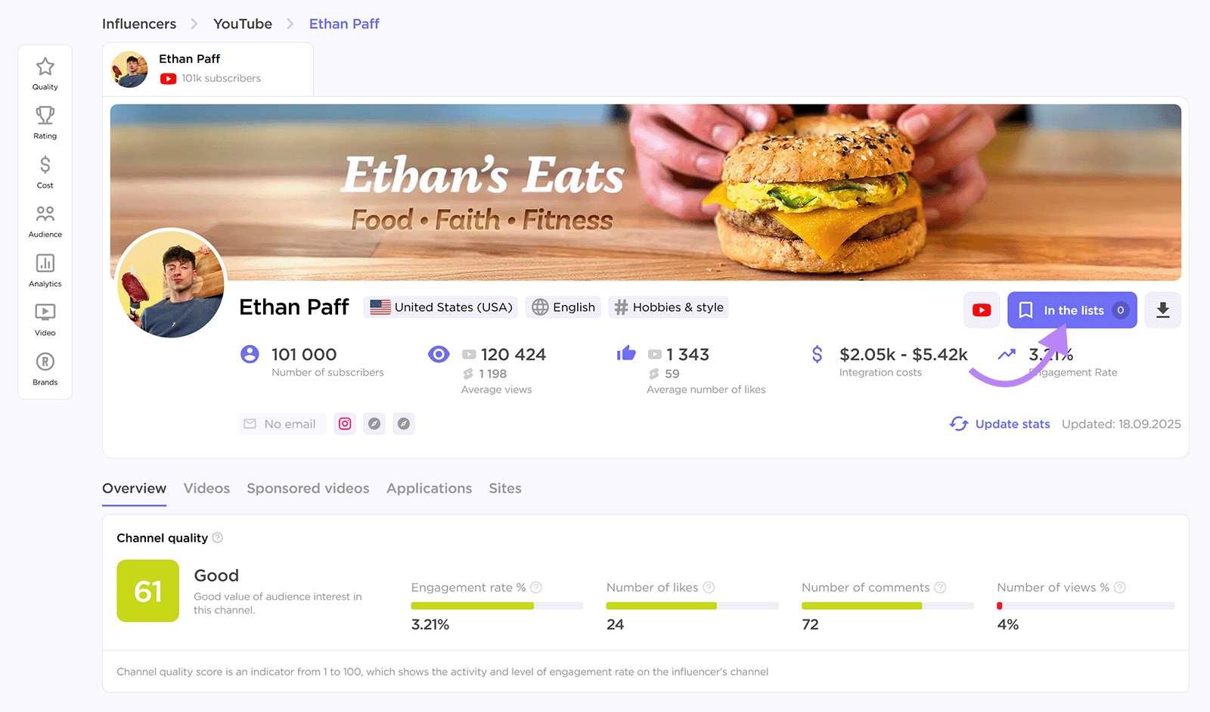Click the Instagram social link icon

point(345,424)
